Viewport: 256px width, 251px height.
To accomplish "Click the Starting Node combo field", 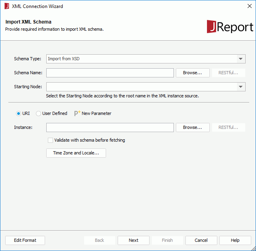I will coord(146,87).
